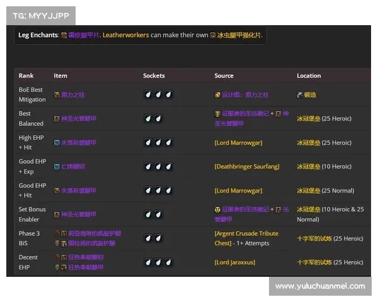
Task: Open the Conqueror's mark link in Best Balanced
Action: [246, 114]
